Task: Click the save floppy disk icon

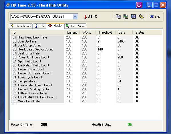Action: [x=133, y=17]
